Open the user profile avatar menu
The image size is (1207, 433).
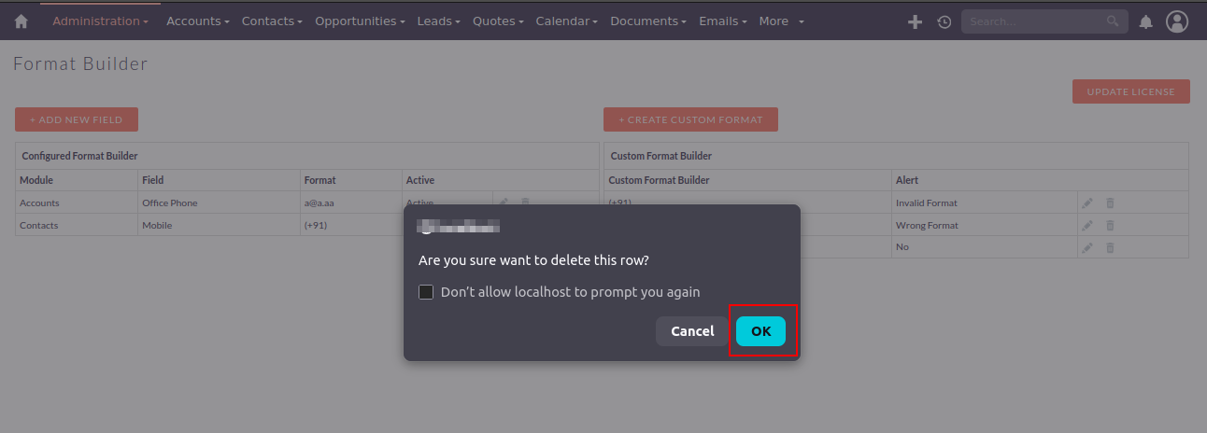click(1177, 21)
